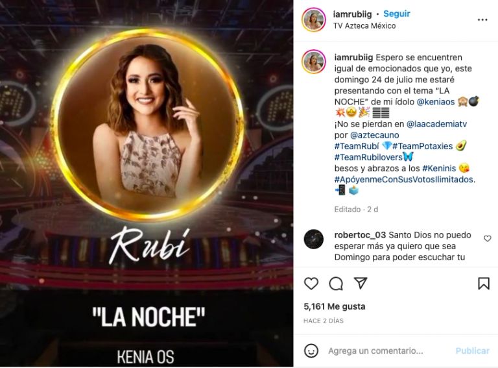Open the @keniaos mention link
Screen dimensions: 498x368
pos(436,102)
